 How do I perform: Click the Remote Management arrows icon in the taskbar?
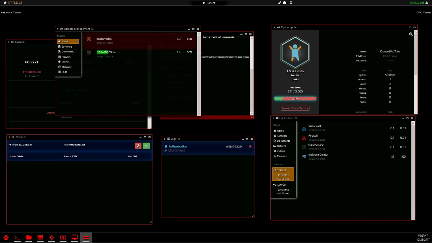(x=86, y=238)
